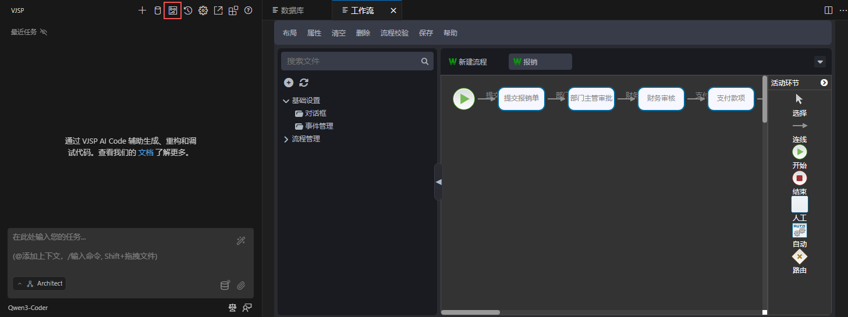Pick the 结束 red stop node

(800, 178)
